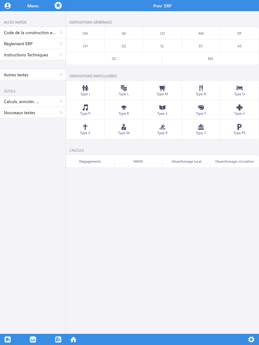Launch the NMSE calculation
Image resolution: width=259 pixels, height=345 pixels.
138,161
